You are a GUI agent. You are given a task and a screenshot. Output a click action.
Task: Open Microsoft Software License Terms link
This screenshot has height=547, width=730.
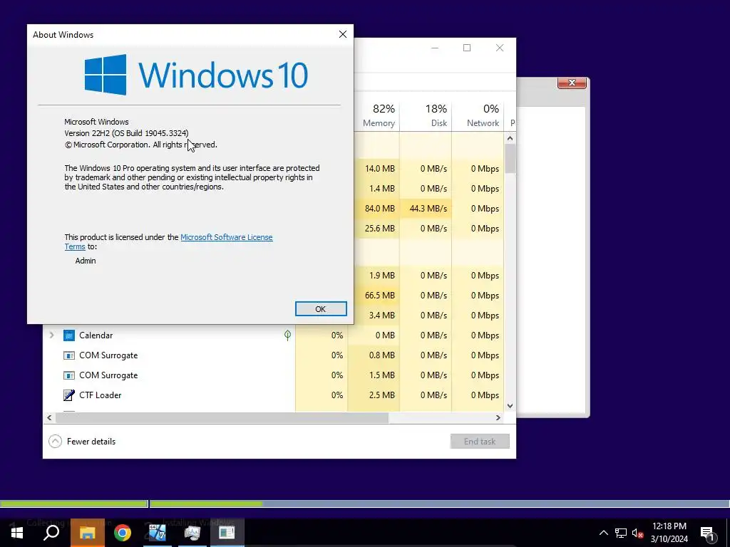pyautogui.click(x=226, y=237)
